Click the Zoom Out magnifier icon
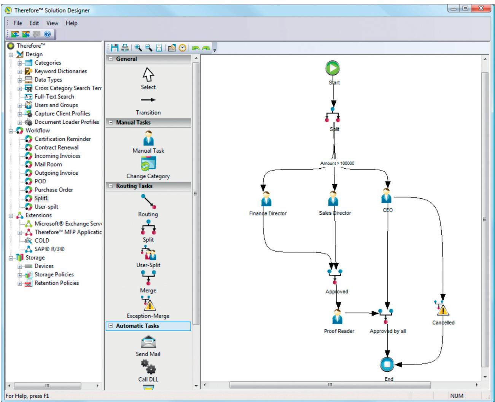The height and width of the screenshot is (402, 495). [149, 48]
